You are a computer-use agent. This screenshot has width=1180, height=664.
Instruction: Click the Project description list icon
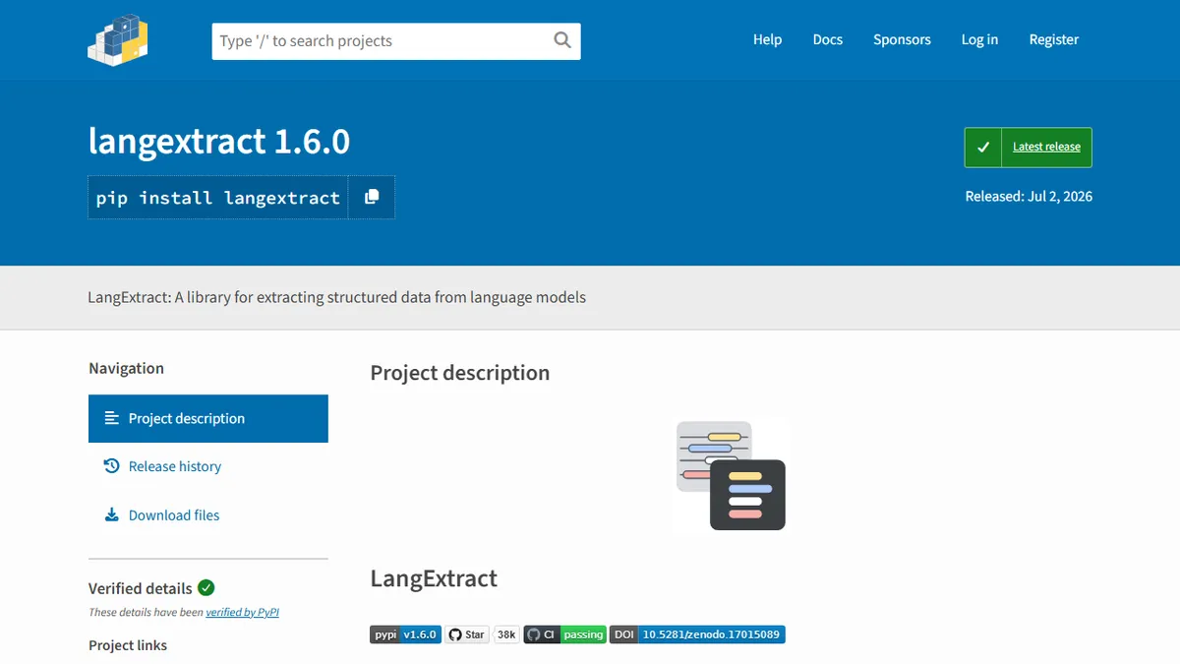click(x=111, y=418)
